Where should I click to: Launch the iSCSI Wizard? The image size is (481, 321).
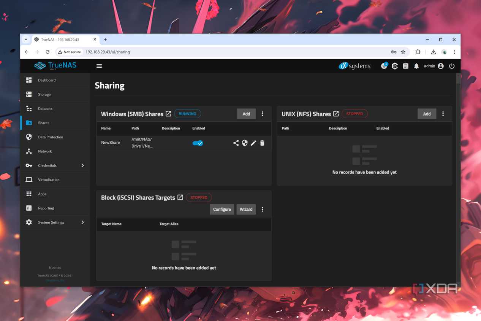246,209
